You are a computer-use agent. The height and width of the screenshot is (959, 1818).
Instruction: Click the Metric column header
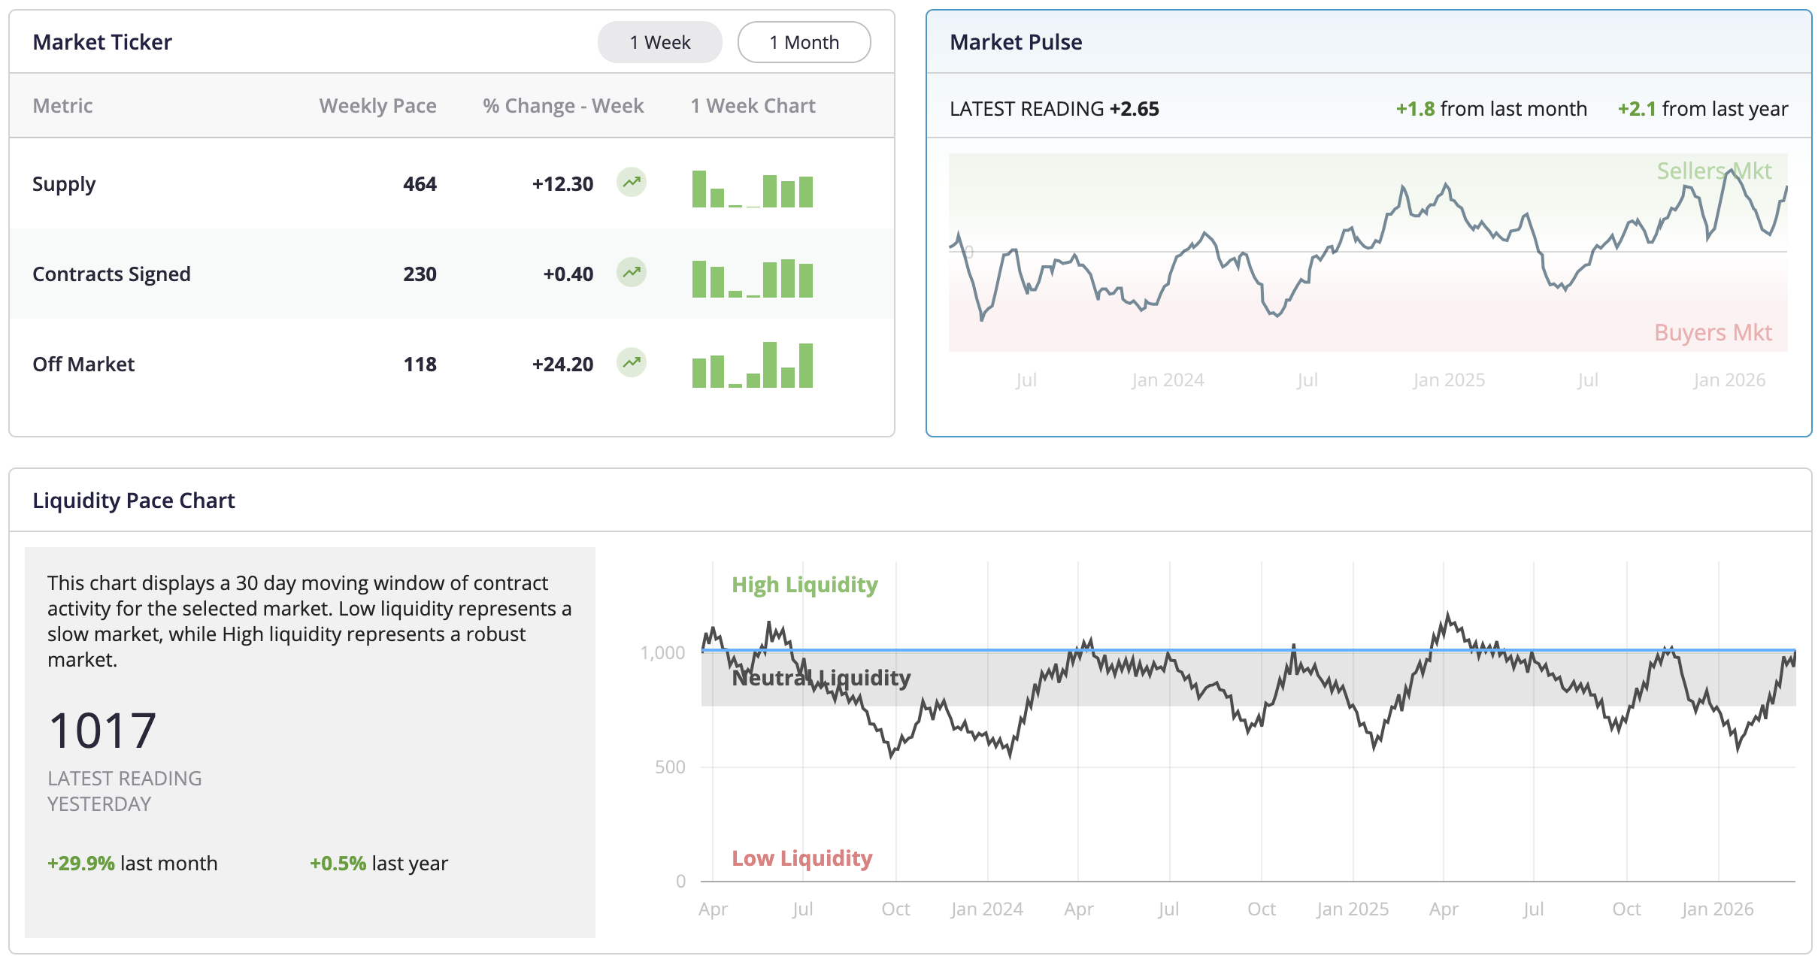click(x=62, y=106)
